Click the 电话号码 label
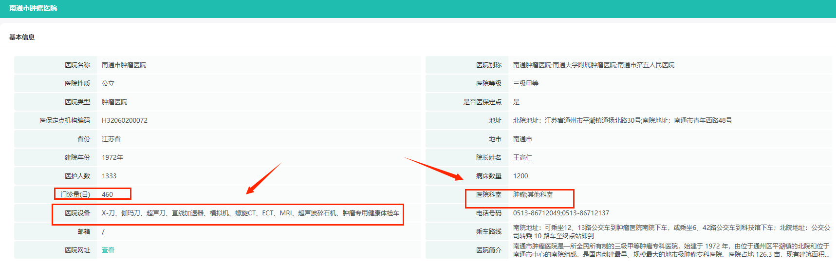The image size is (836, 266). [x=489, y=213]
